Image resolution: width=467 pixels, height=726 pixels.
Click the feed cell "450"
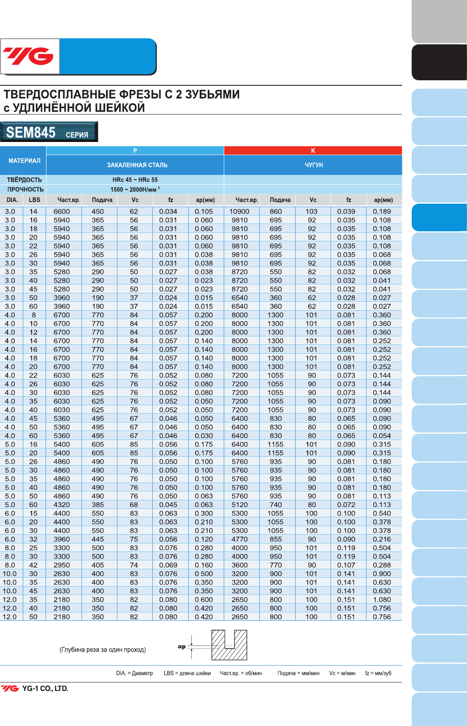(98, 211)
